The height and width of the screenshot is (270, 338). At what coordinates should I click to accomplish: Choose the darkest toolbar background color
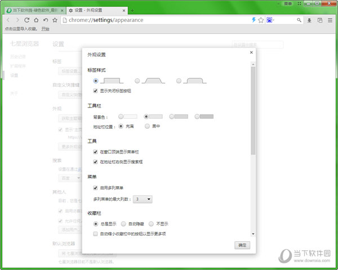click(197, 116)
